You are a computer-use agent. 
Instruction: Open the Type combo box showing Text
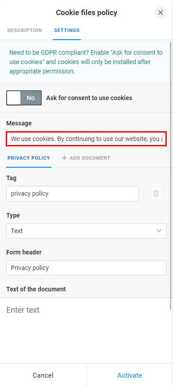[x=86, y=231]
